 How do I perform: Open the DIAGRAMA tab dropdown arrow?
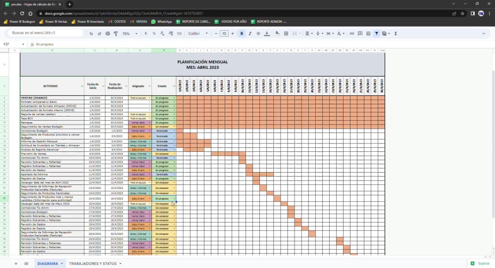tap(62, 264)
